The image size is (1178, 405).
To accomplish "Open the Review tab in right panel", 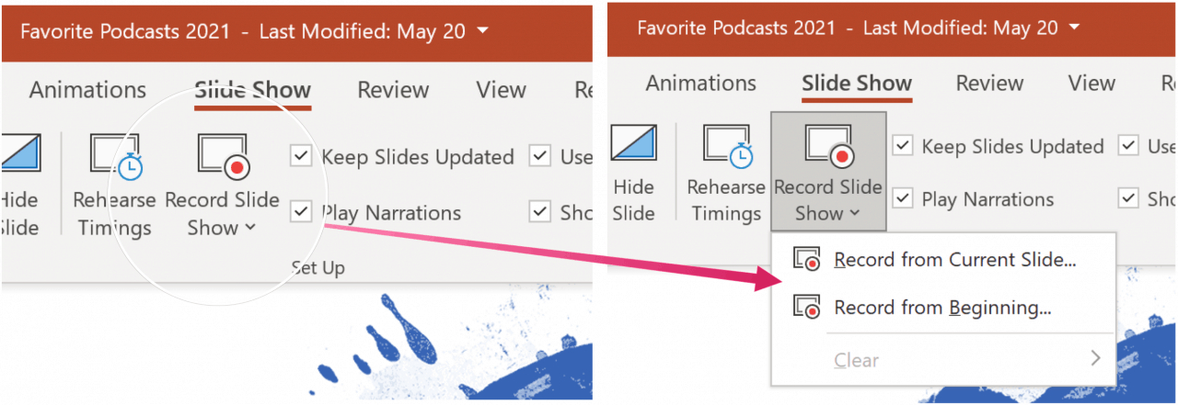I will [x=990, y=84].
